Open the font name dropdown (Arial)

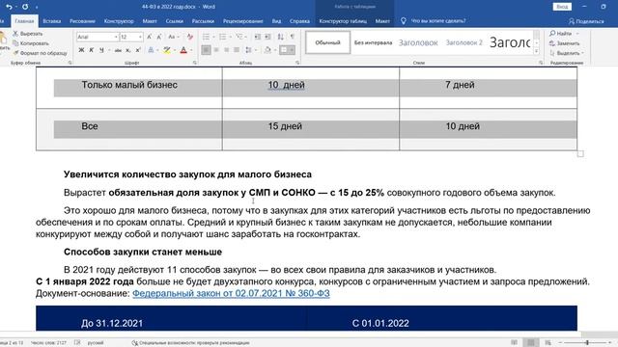116,37
